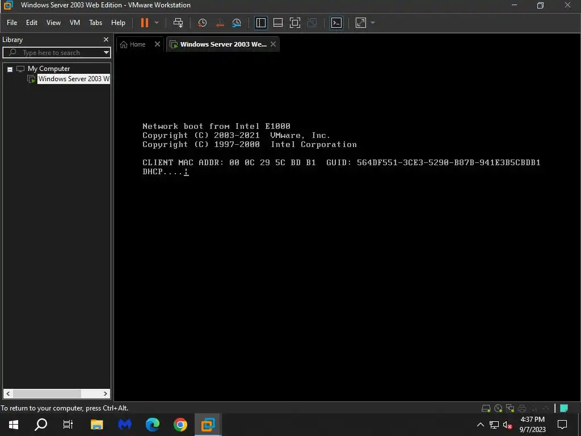Restore down the VMware window
This screenshot has width=581, height=436.
pos(541,5)
